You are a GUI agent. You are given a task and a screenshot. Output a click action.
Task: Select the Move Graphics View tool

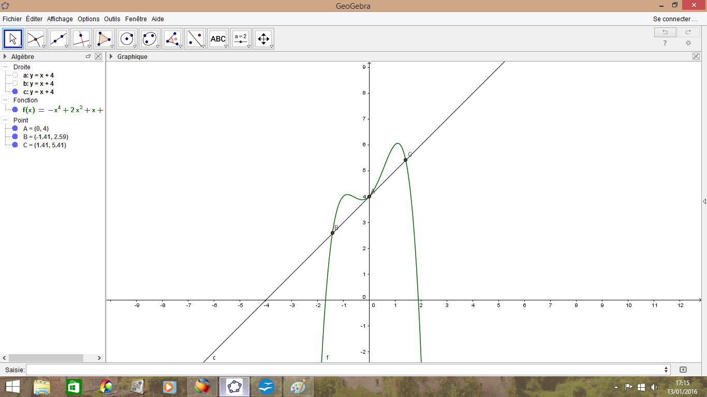pyautogui.click(x=263, y=39)
